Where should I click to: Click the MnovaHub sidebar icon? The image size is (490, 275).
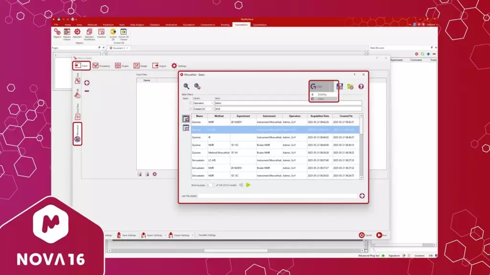coord(77,139)
